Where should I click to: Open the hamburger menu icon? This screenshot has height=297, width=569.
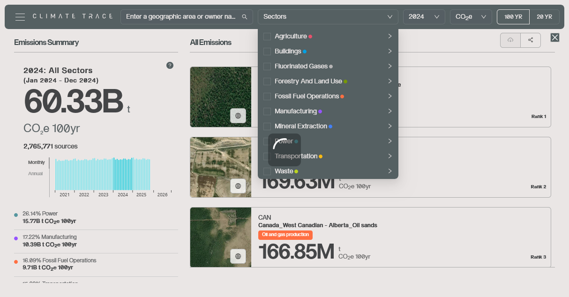pos(20,17)
